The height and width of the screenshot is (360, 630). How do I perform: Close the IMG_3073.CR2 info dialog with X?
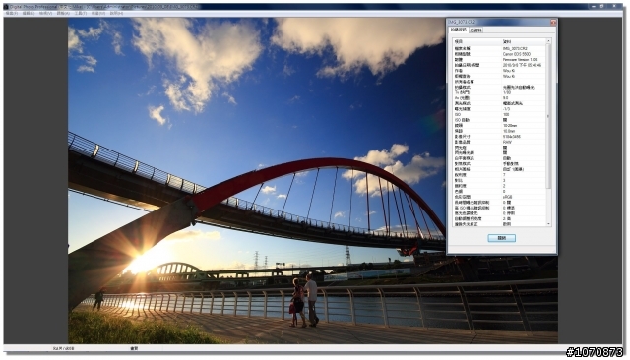click(x=553, y=22)
